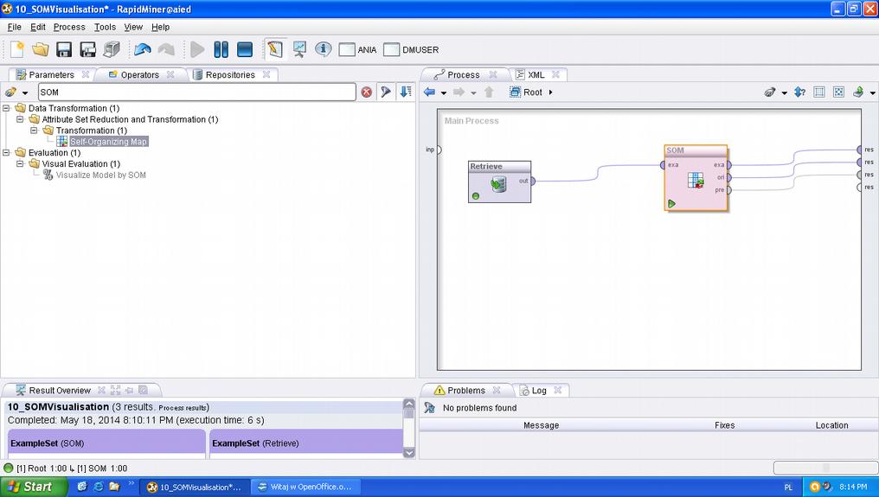Save the current process
Screen dimensions: 879x497
[x=64, y=49]
